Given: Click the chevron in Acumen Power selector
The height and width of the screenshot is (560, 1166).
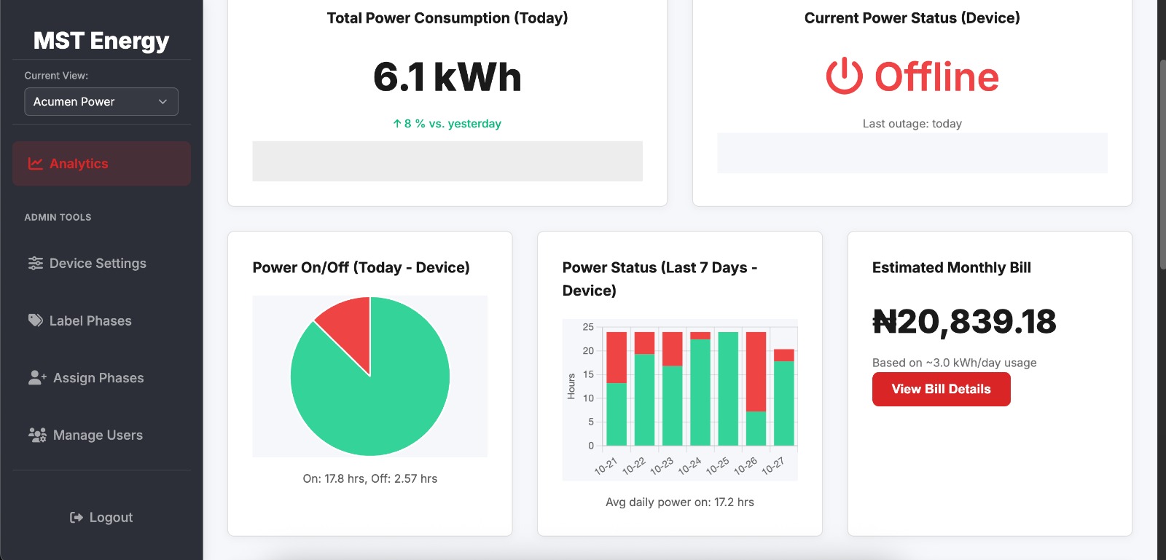Looking at the screenshot, I should pyautogui.click(x=163, y=102).
